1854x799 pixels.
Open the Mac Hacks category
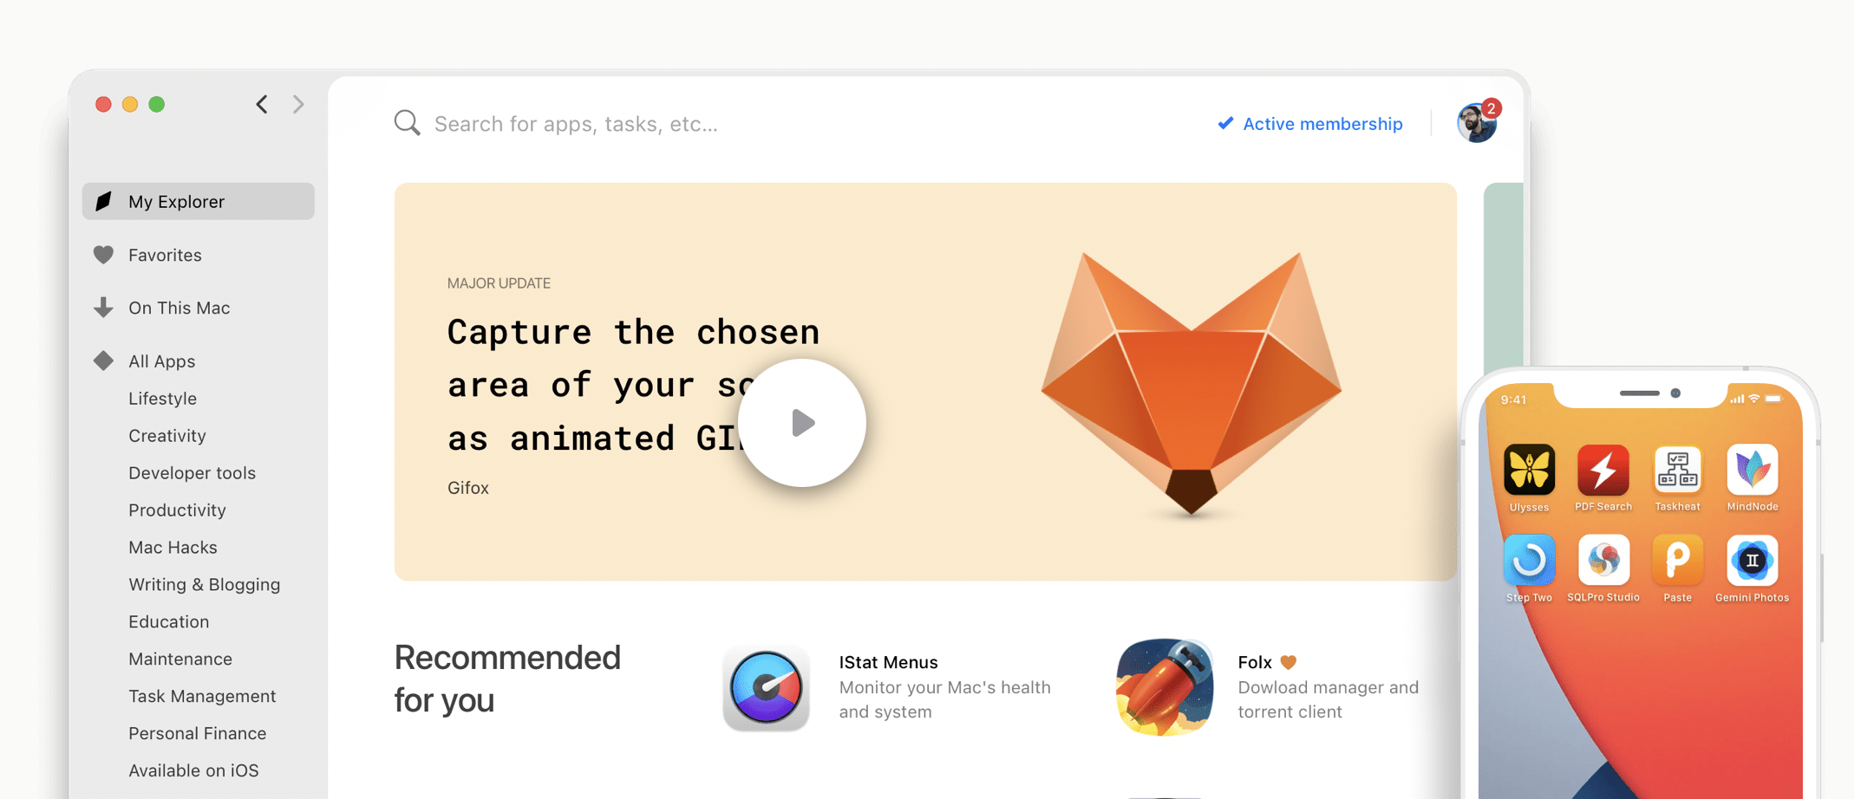[173, 548]
